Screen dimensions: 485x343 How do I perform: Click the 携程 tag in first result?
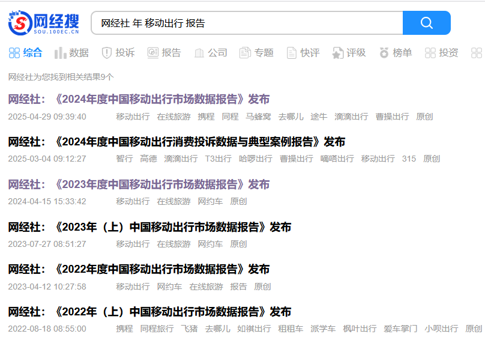click(x=206, y=117)
